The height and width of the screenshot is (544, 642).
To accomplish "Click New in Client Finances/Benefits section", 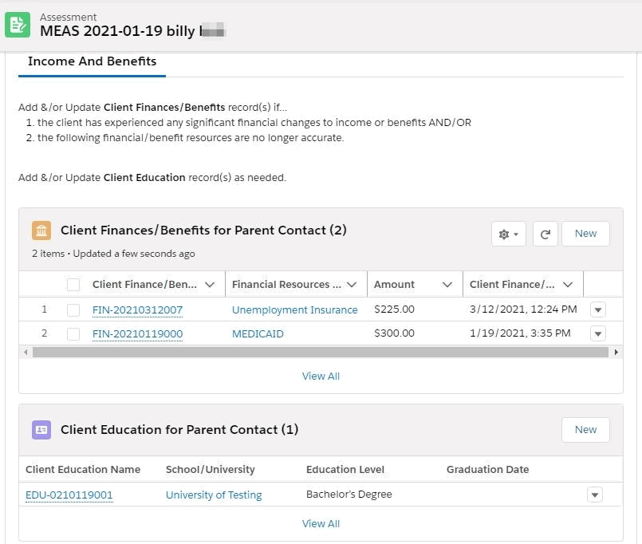I will pos(585,234).
